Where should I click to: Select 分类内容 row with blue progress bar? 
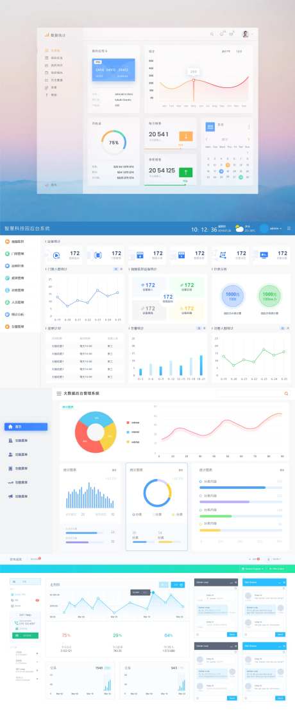[x=240, y=484]
